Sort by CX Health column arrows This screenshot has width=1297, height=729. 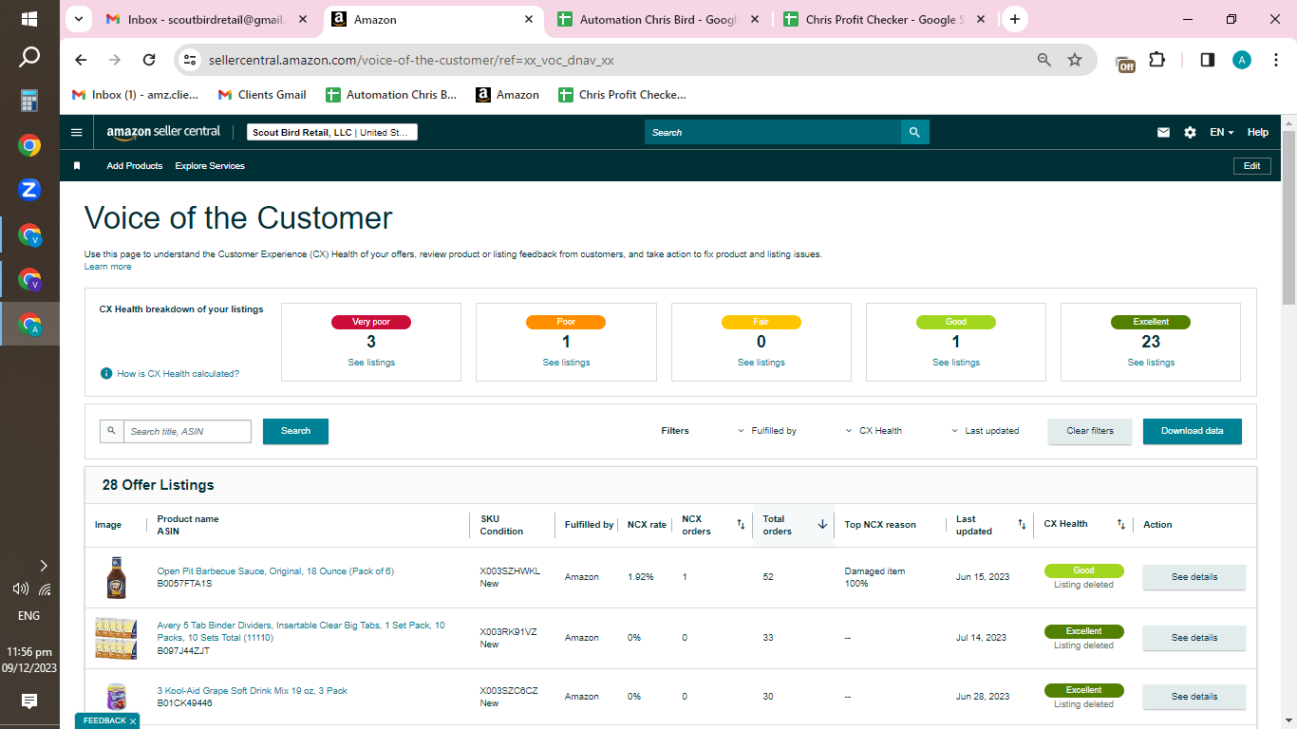pyautogui.click(x=1120, y=524)
